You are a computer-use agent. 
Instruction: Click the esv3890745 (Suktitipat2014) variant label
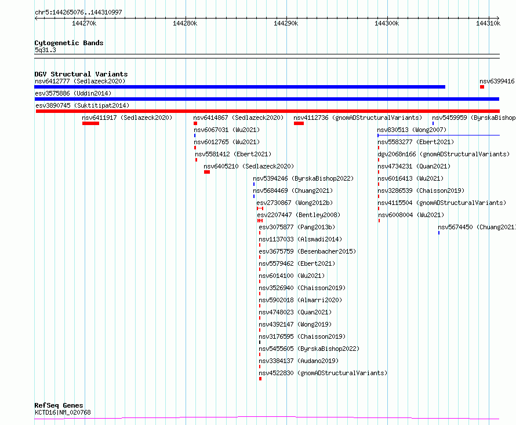pyautogui.click(x=82, y=105)
